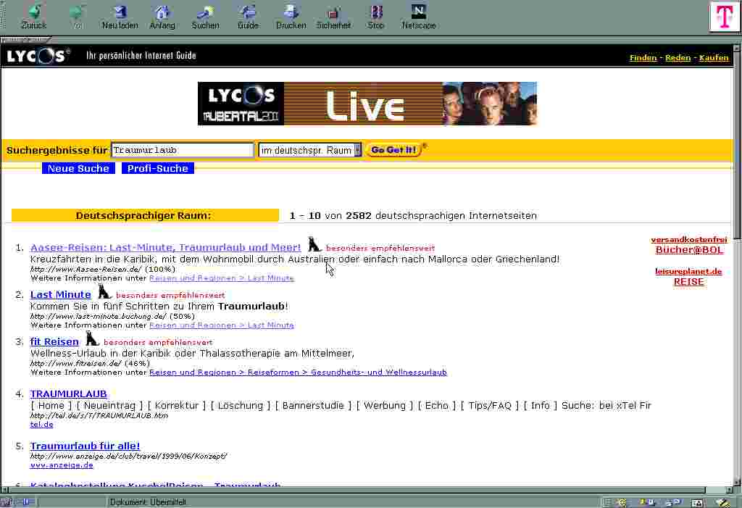
Task: Open the 'fit Reisen' result link
Action: point(54,341)
